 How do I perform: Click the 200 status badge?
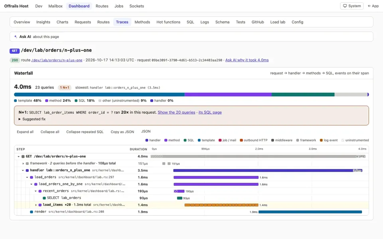15,60
